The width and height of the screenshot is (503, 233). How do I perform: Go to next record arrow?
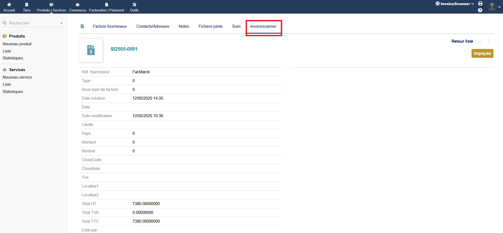[x=489, y=41]
